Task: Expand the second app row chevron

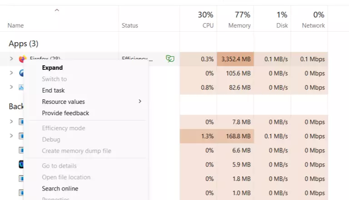Action: 11,73
